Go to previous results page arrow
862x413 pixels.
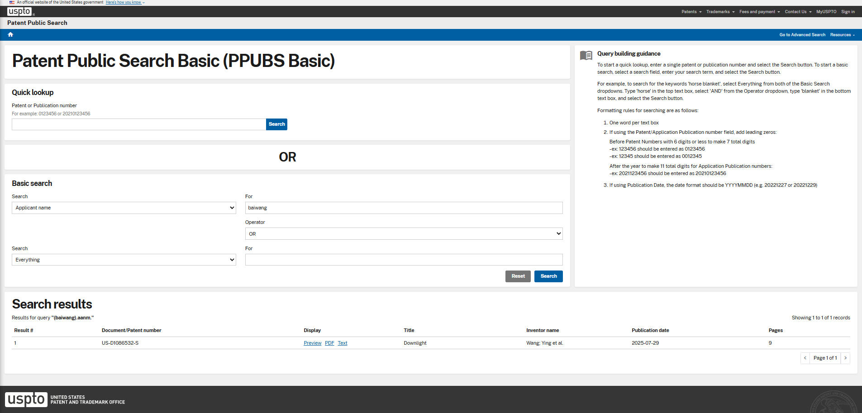pos(805,358)
